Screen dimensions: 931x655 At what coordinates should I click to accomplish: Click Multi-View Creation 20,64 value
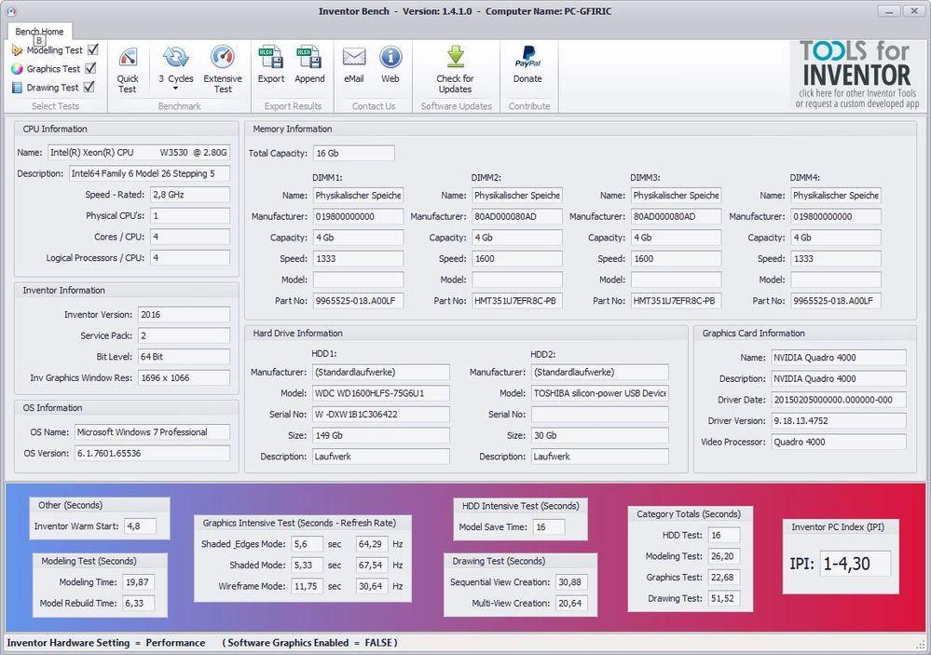pos(571,604)
